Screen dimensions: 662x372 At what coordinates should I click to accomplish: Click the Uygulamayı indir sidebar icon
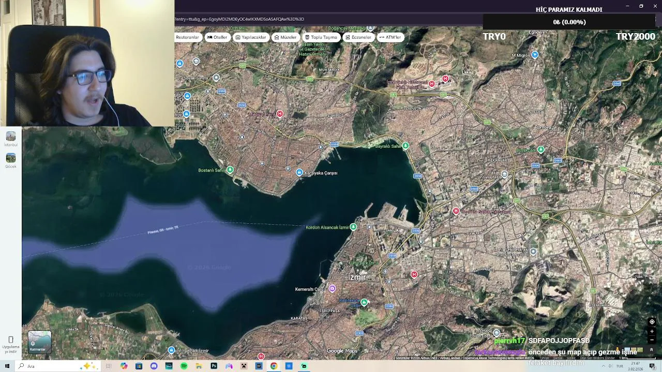pyautogui.click(x=11, y=345)
